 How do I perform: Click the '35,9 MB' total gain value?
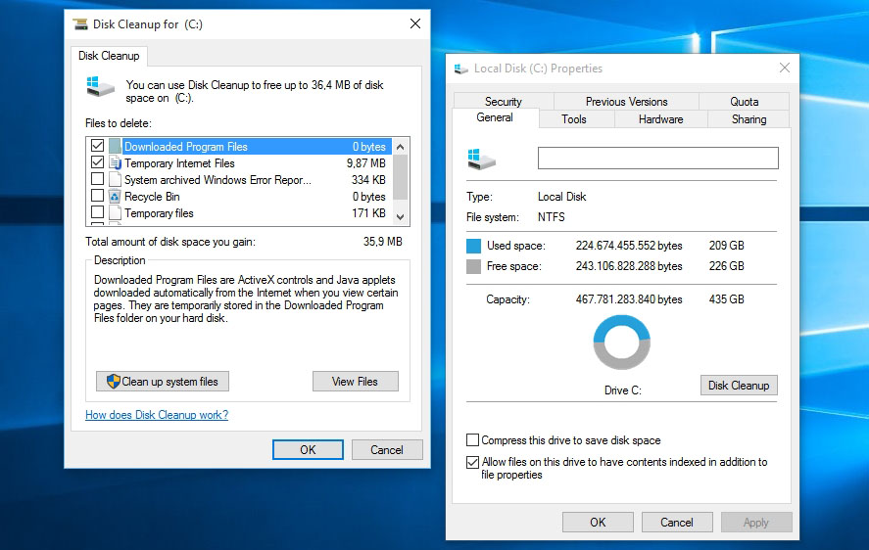382,242
